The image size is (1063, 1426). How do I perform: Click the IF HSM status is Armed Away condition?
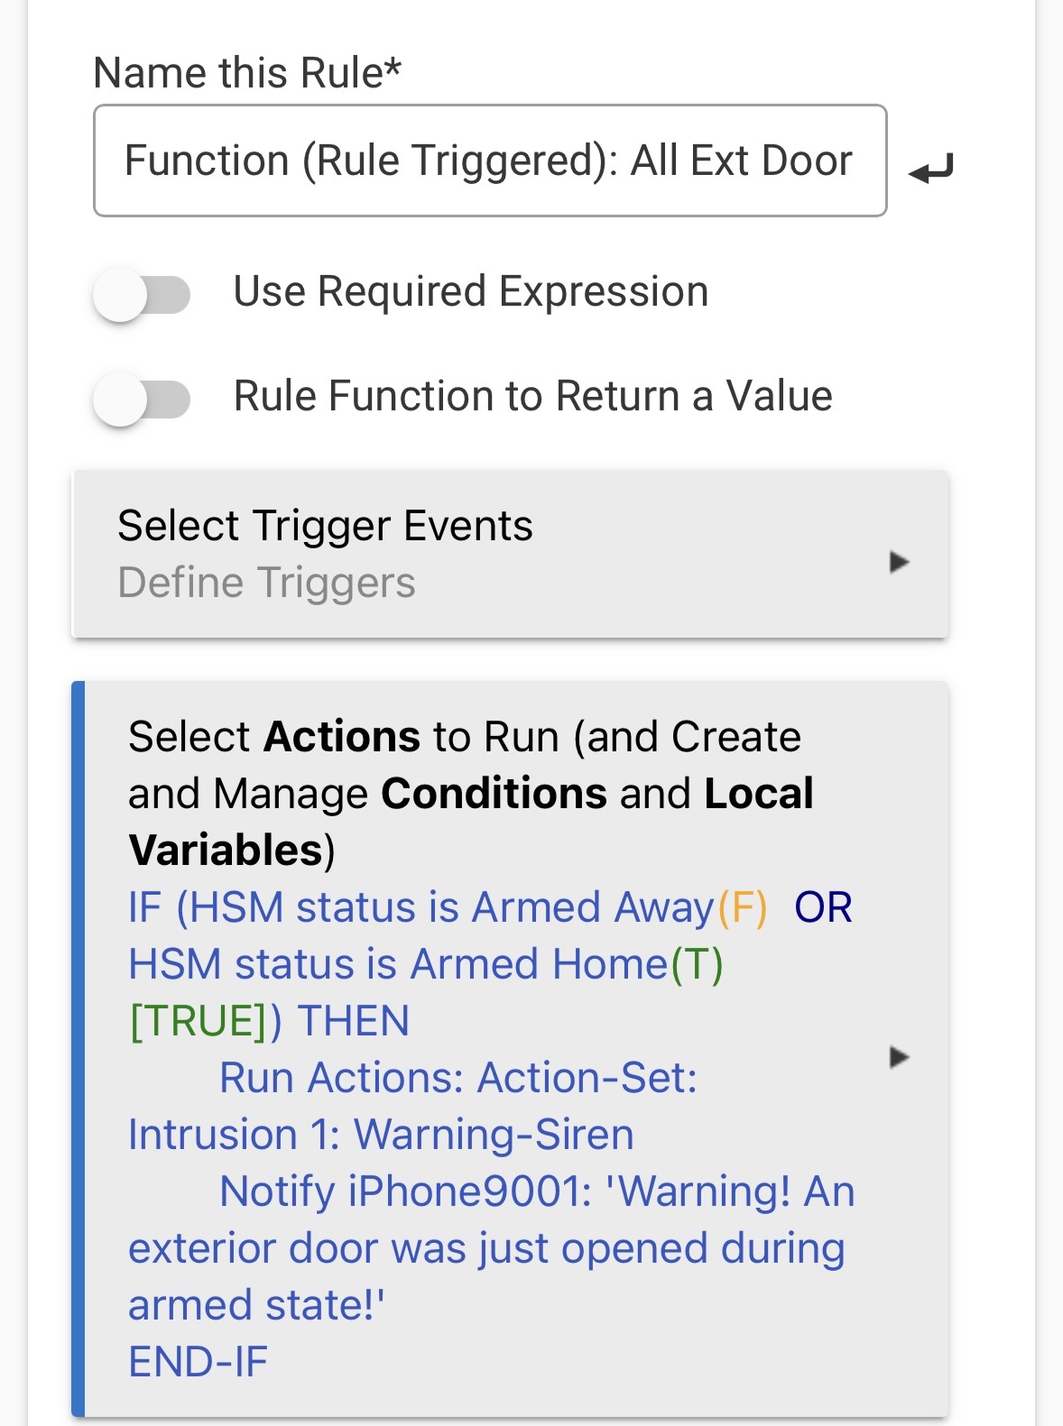[x=447, y=907]
